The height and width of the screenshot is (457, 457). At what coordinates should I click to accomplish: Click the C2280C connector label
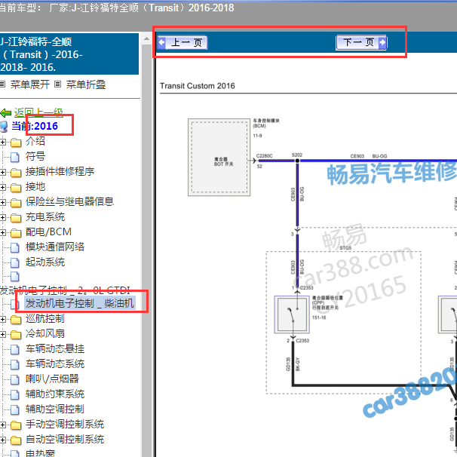265,156
